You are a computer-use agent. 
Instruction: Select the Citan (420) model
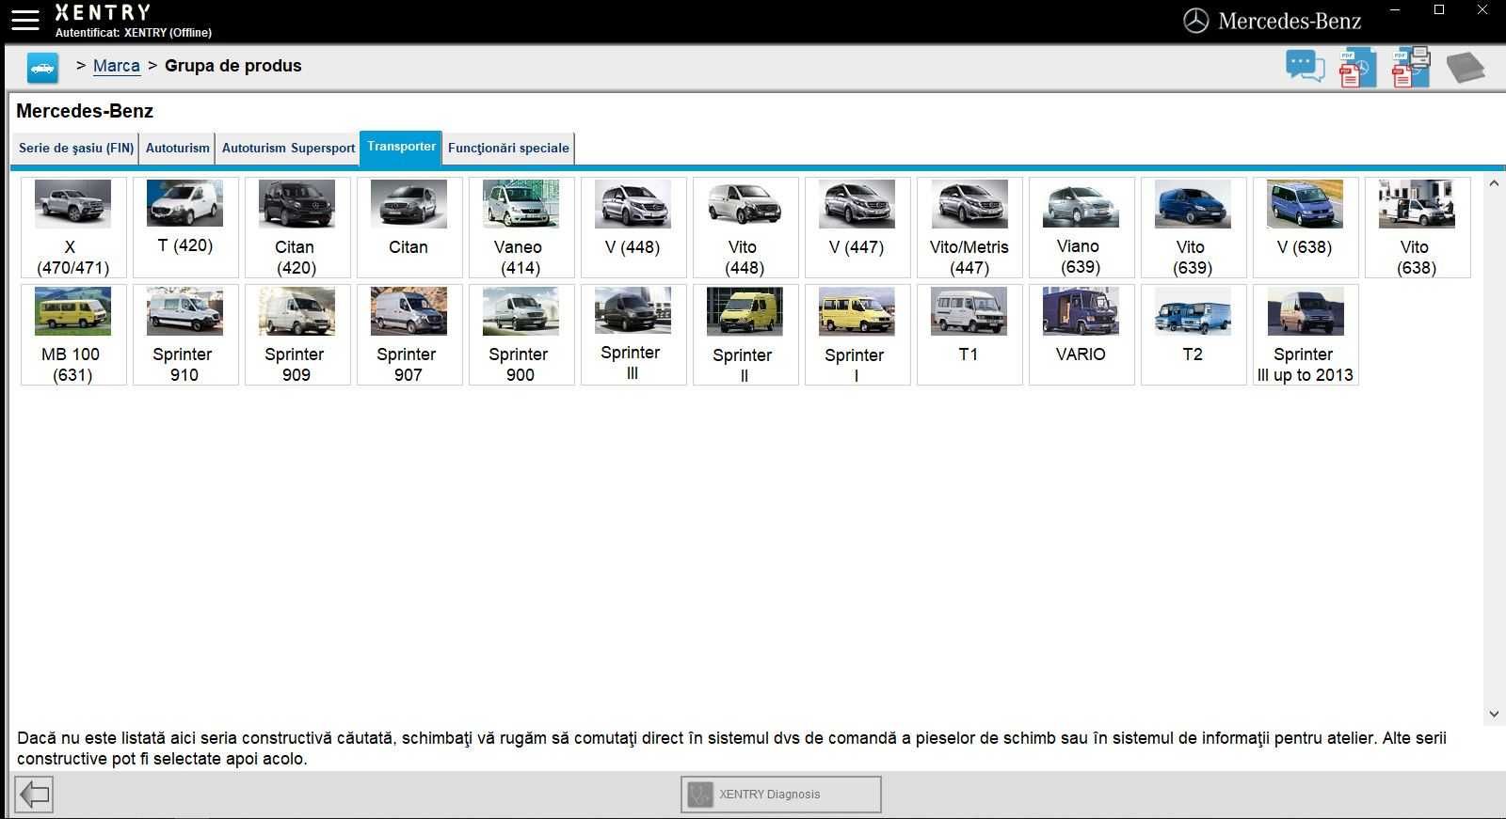click(x=297, y=228)
